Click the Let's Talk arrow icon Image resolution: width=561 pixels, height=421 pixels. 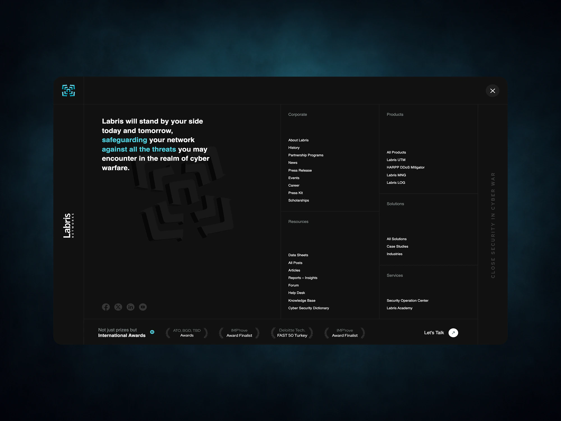tap(453, 333)
